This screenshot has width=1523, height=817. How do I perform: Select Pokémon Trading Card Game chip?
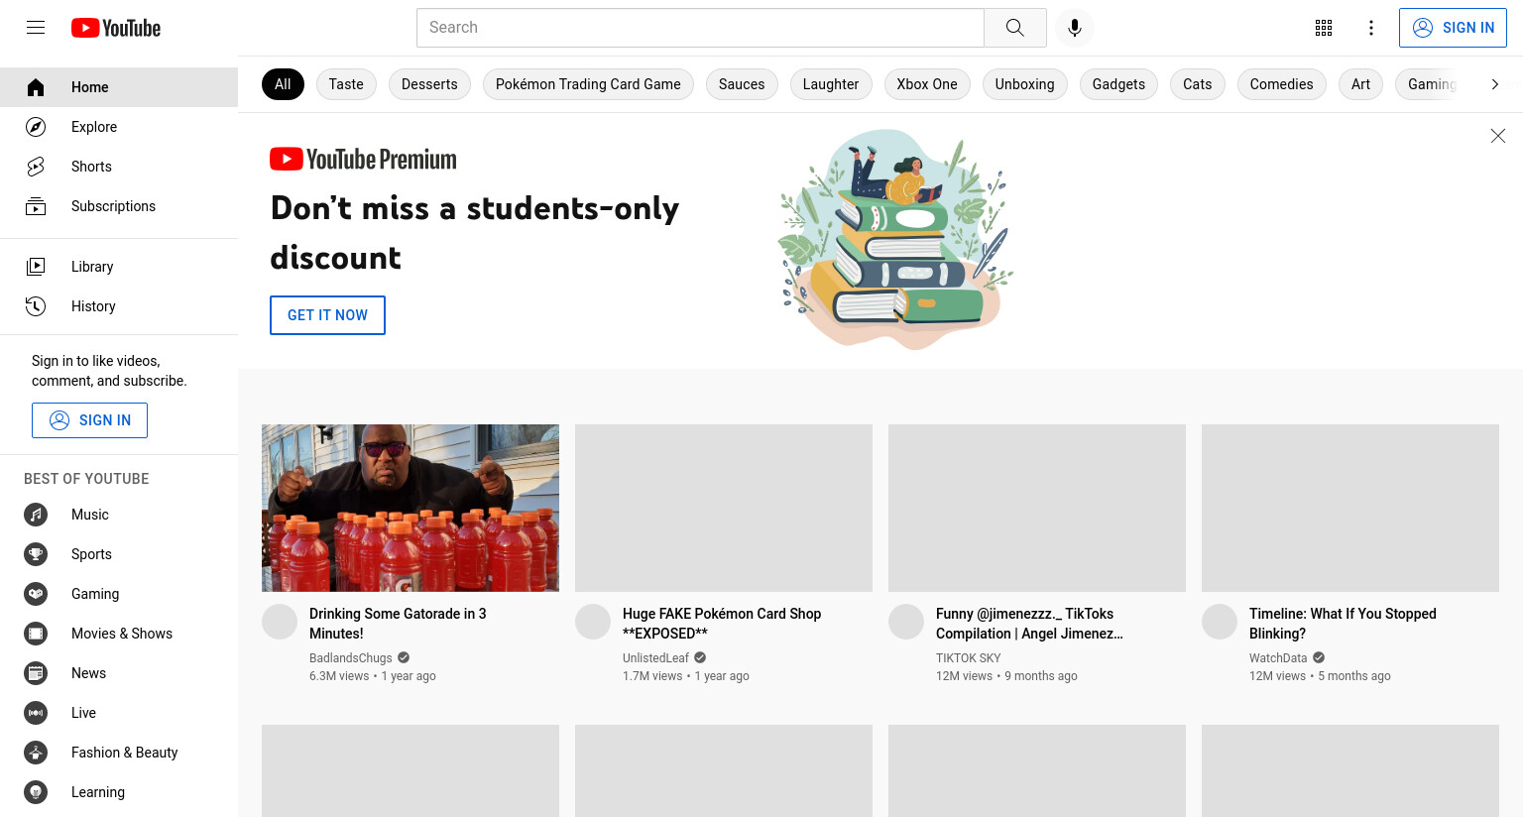point(588,84)
